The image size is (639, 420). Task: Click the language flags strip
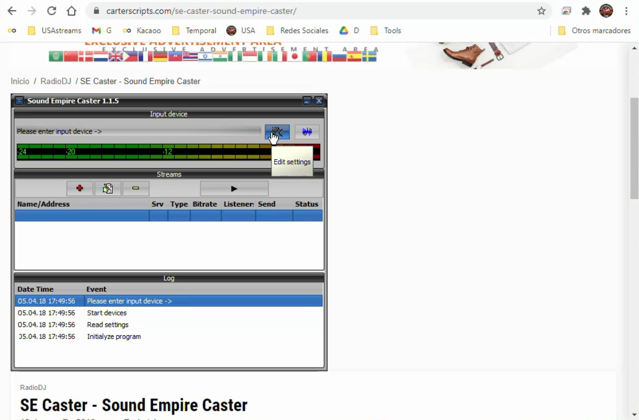tap(212, 56)
